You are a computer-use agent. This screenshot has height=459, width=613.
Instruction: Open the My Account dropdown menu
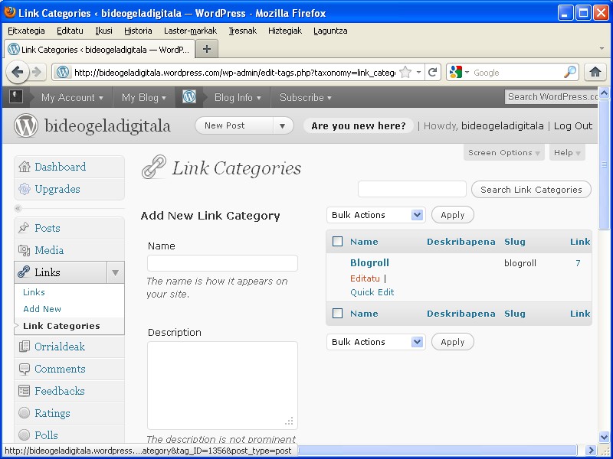point(72,97)
